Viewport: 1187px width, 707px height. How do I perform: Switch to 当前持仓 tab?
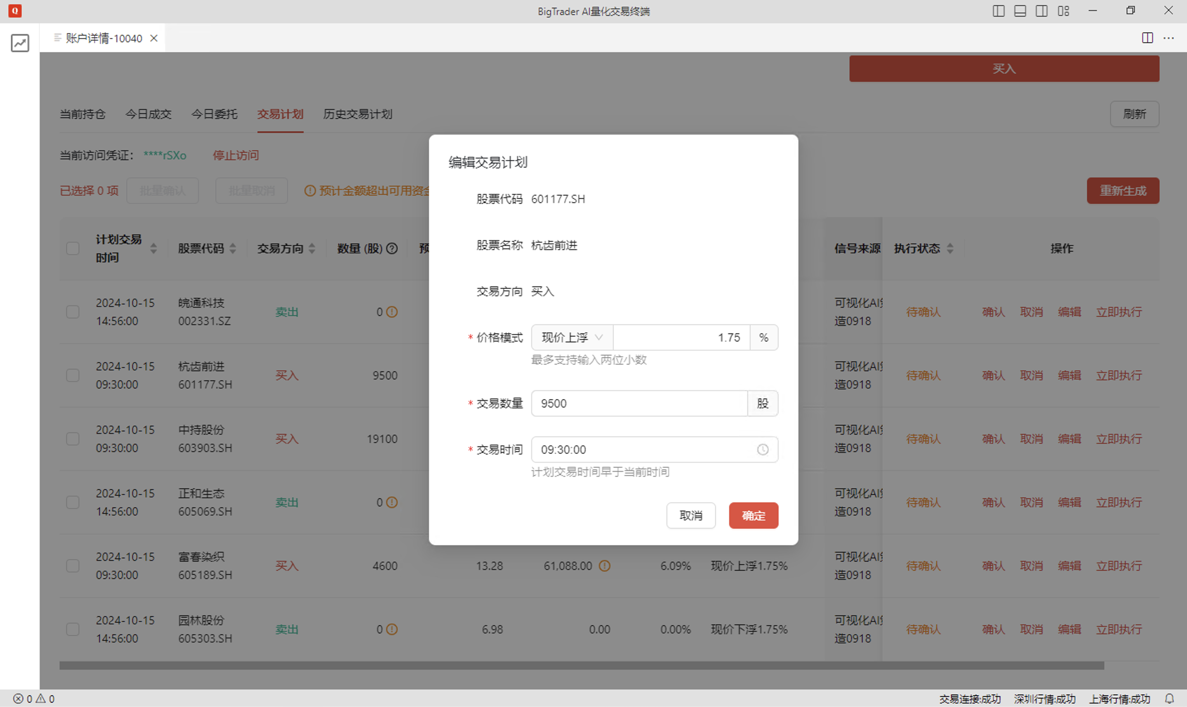pos(82,114)
